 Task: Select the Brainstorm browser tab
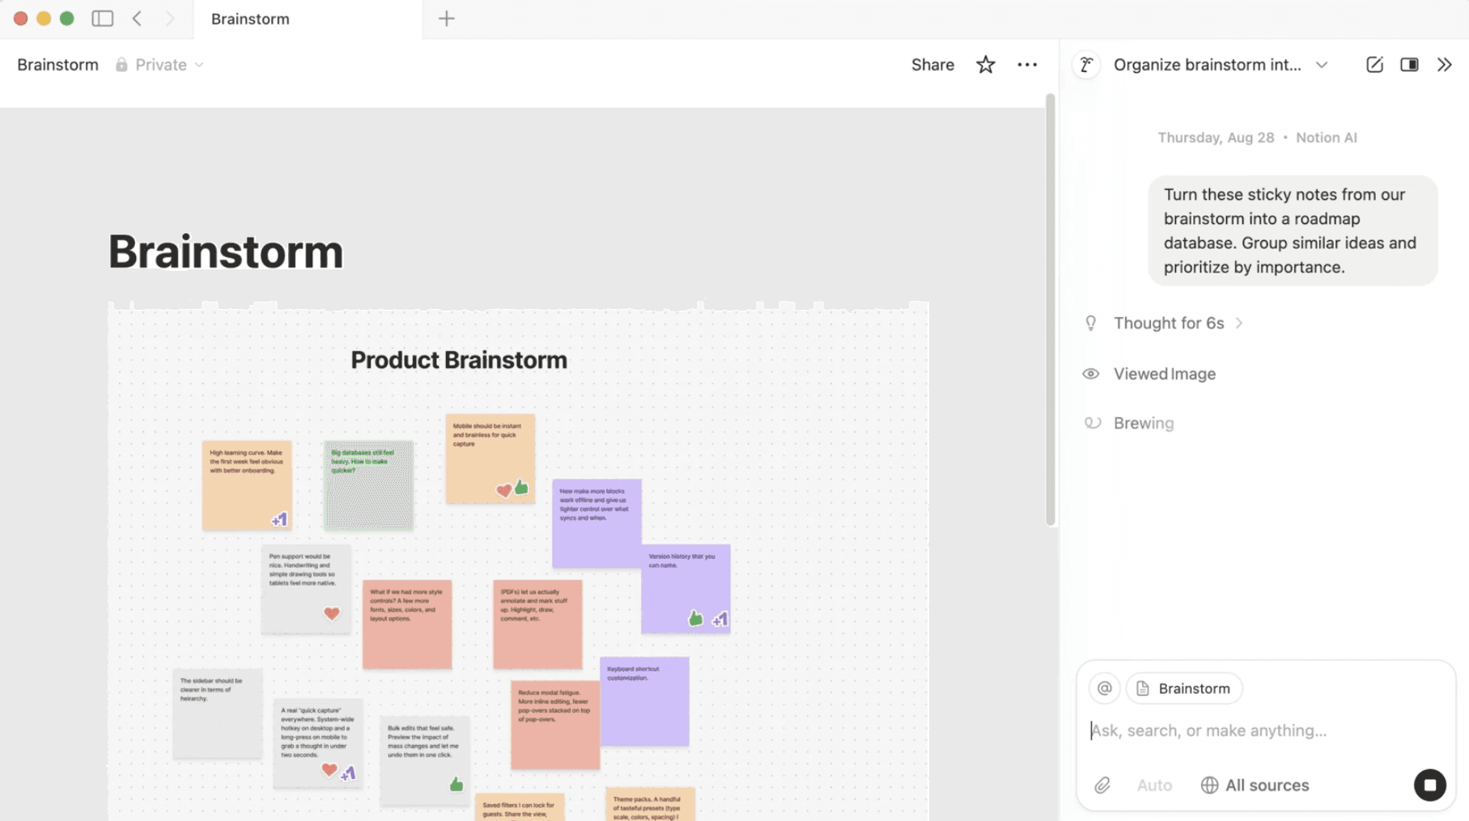(x=248, y=19)
